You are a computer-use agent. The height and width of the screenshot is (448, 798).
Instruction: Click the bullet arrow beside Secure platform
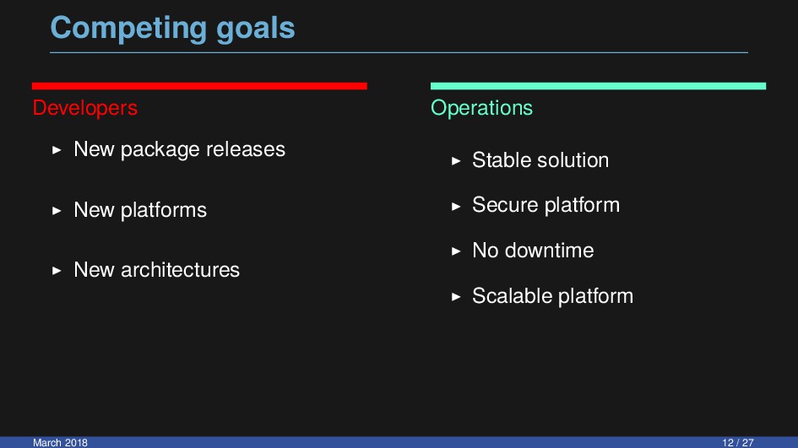point(456,207)
